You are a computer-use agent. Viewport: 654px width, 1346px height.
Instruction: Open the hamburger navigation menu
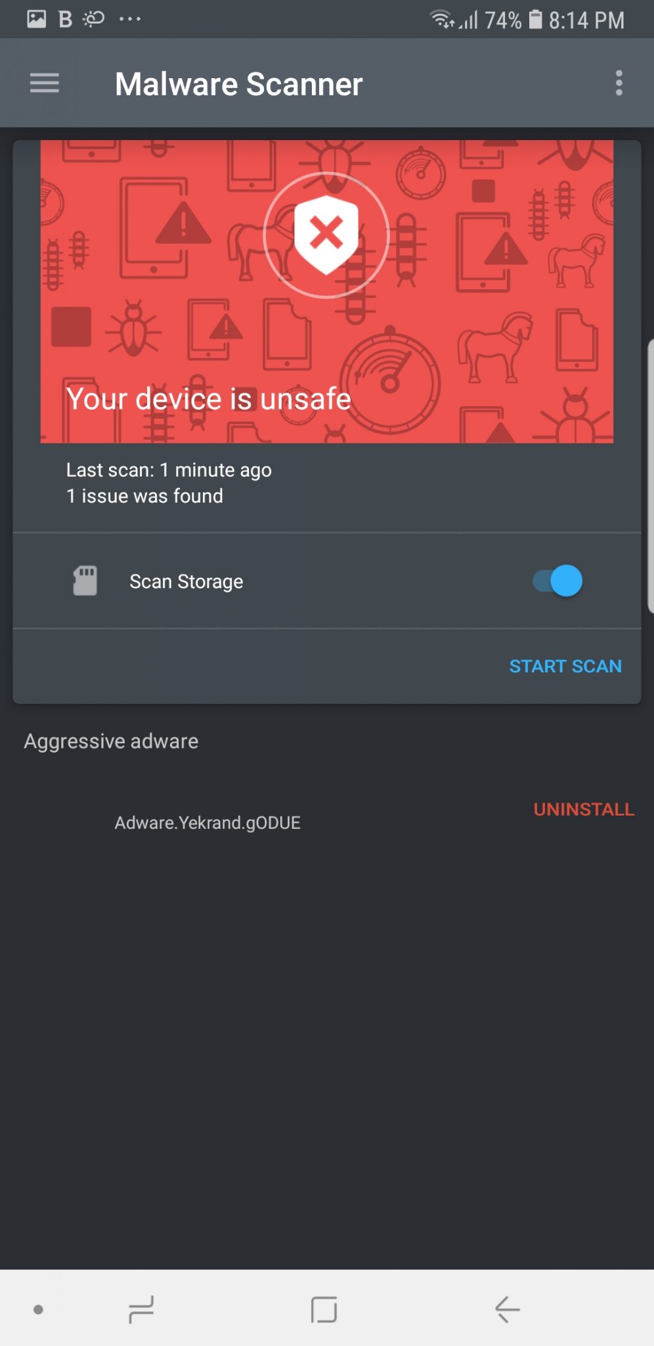coord(45,83)
